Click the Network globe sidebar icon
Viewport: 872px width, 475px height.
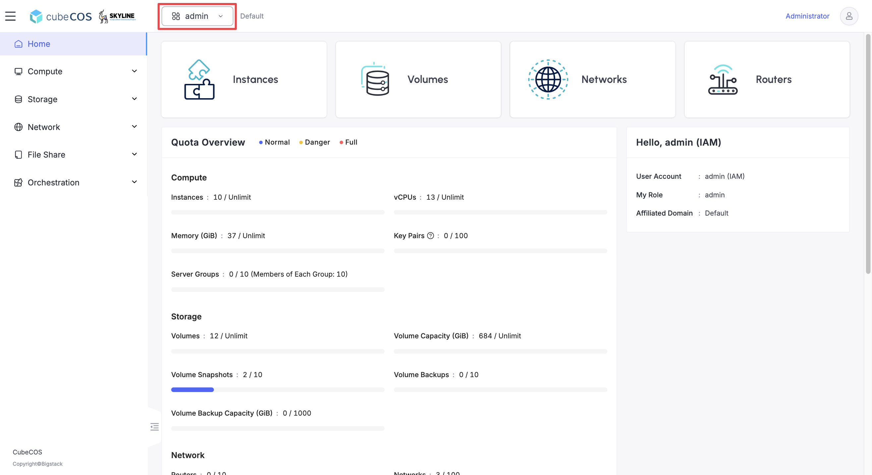(x=18, y=127)
